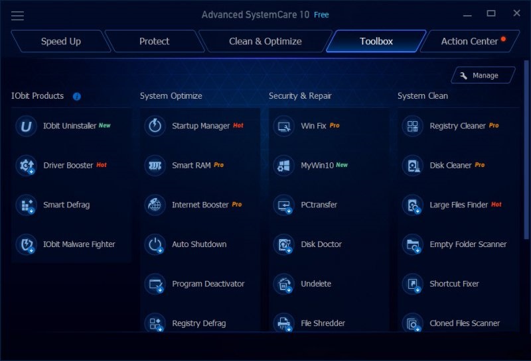This screenshot has width=531, height=361.
Task: Open the Win Fix icon
Action: click(x=283, y=126)
